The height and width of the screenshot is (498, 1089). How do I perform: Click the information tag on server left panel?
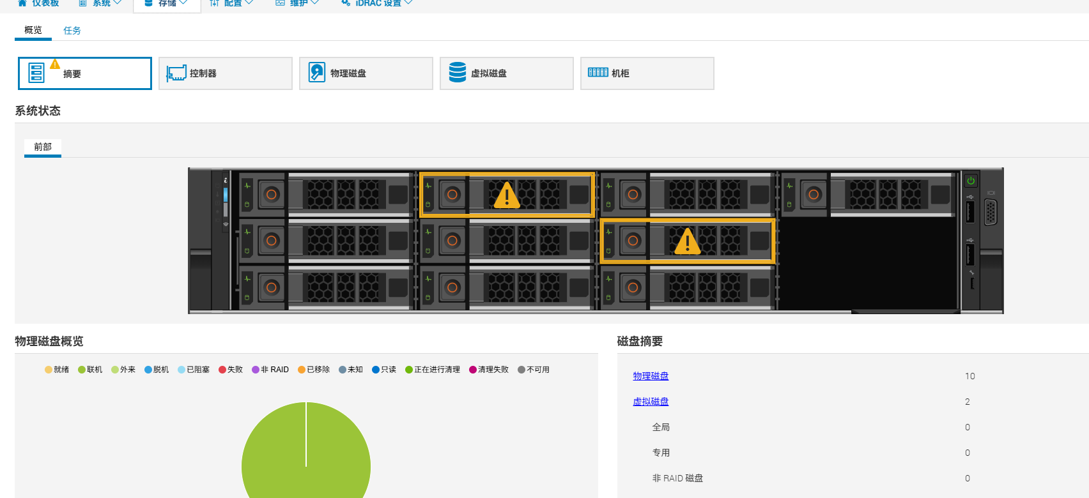tap(226, 181)
